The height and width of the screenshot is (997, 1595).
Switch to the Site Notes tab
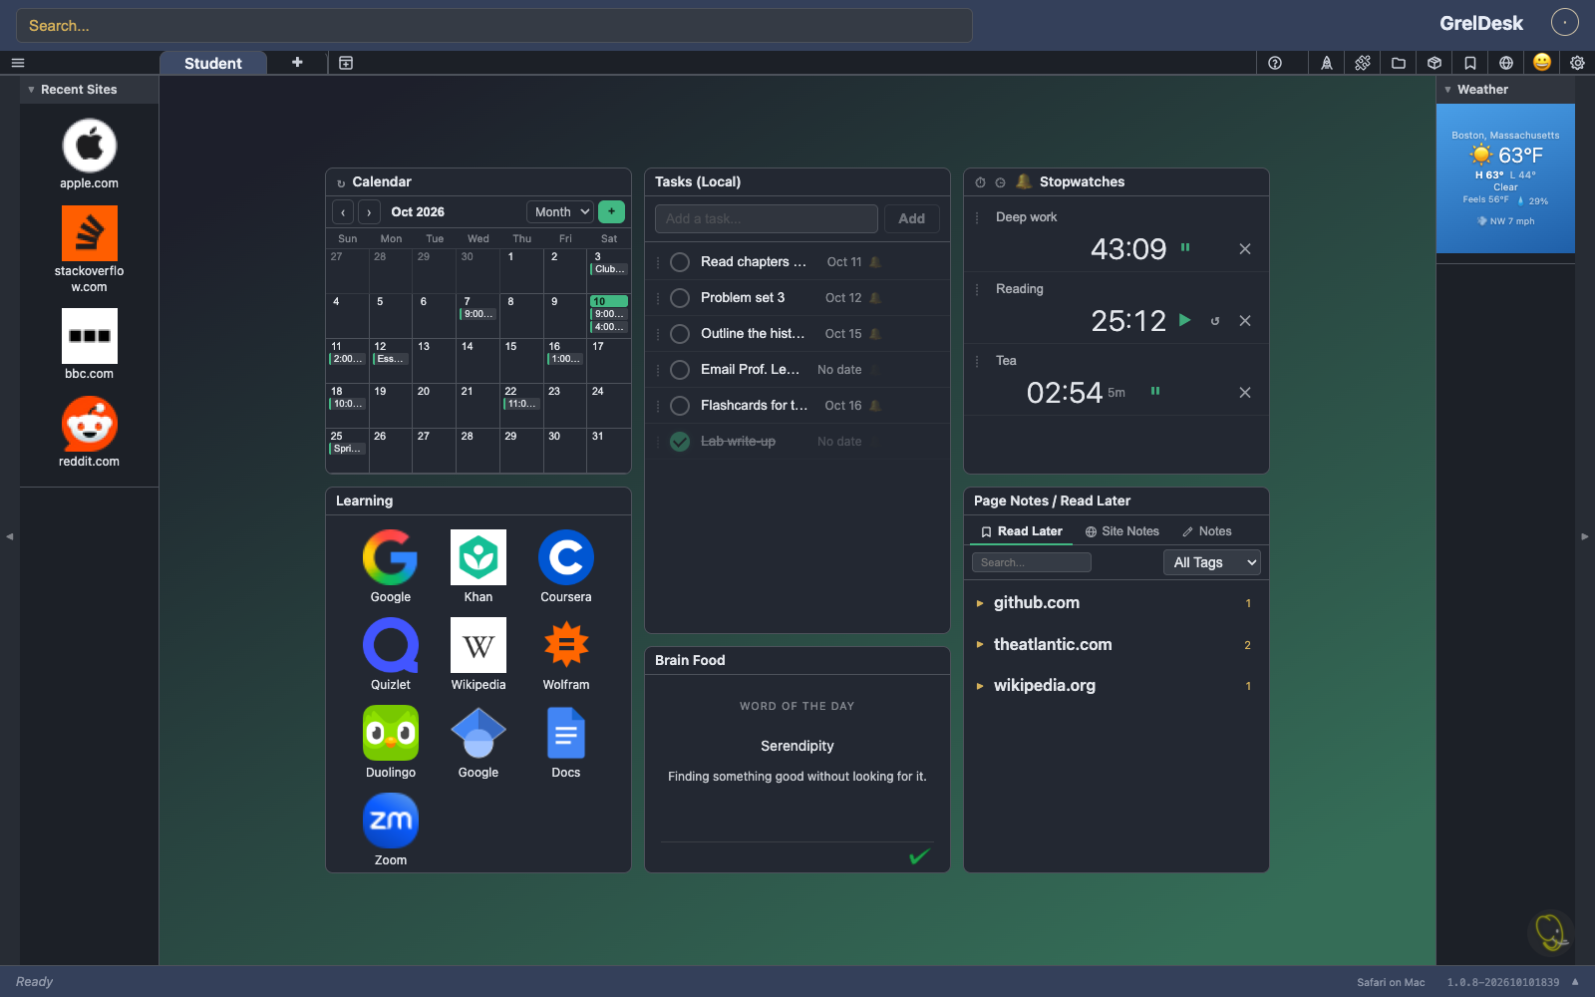[x=1122, y=531]
